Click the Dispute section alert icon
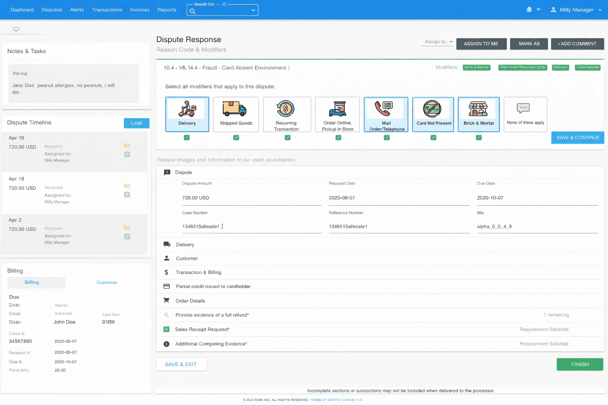The image size is (608, 405). pyautogui.click(x=167, y=172)
